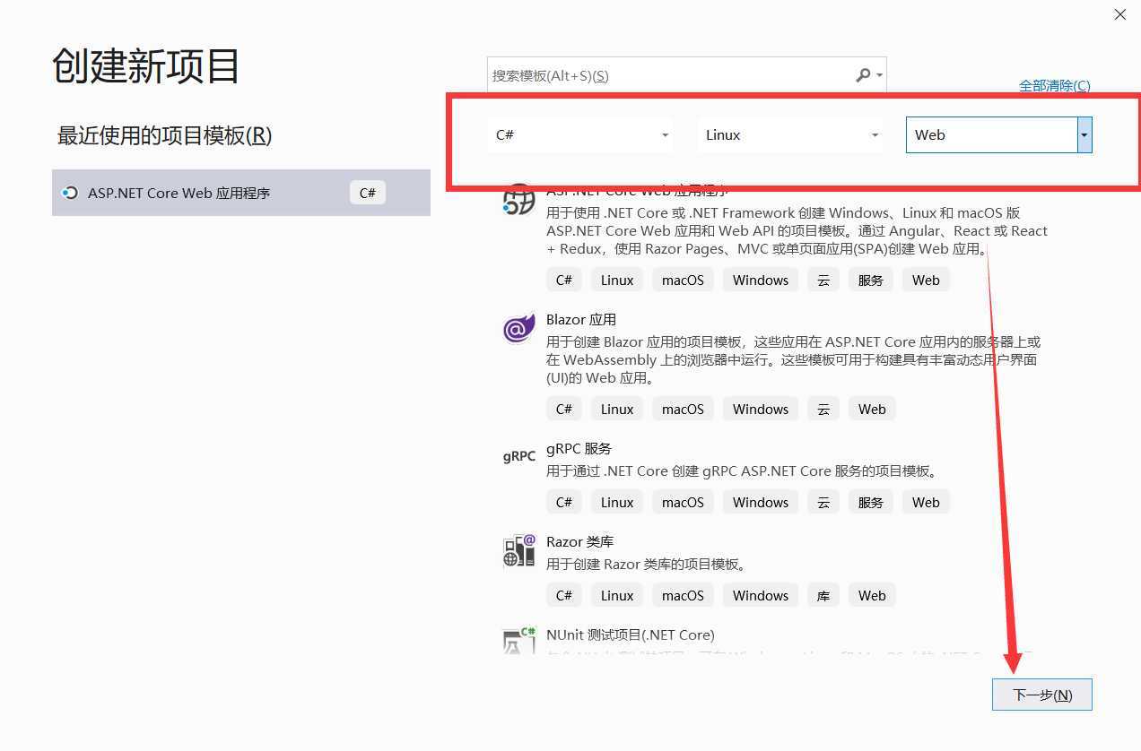Click the 全部清除 link

(x=1055, y=85)
